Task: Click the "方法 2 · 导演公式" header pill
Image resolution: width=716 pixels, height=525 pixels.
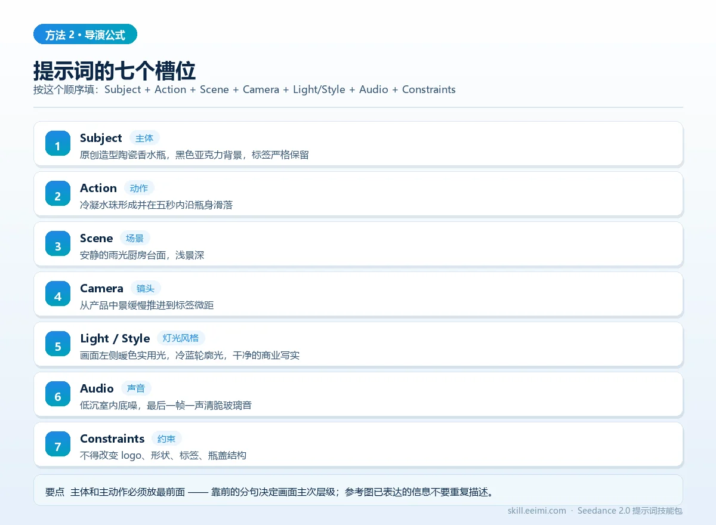Action: pos(85,35)
